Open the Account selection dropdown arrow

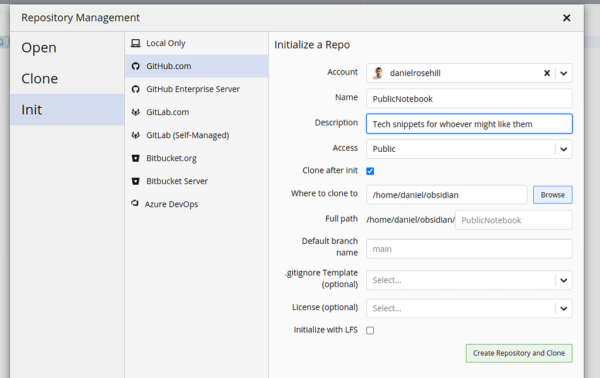coord(563,73)
